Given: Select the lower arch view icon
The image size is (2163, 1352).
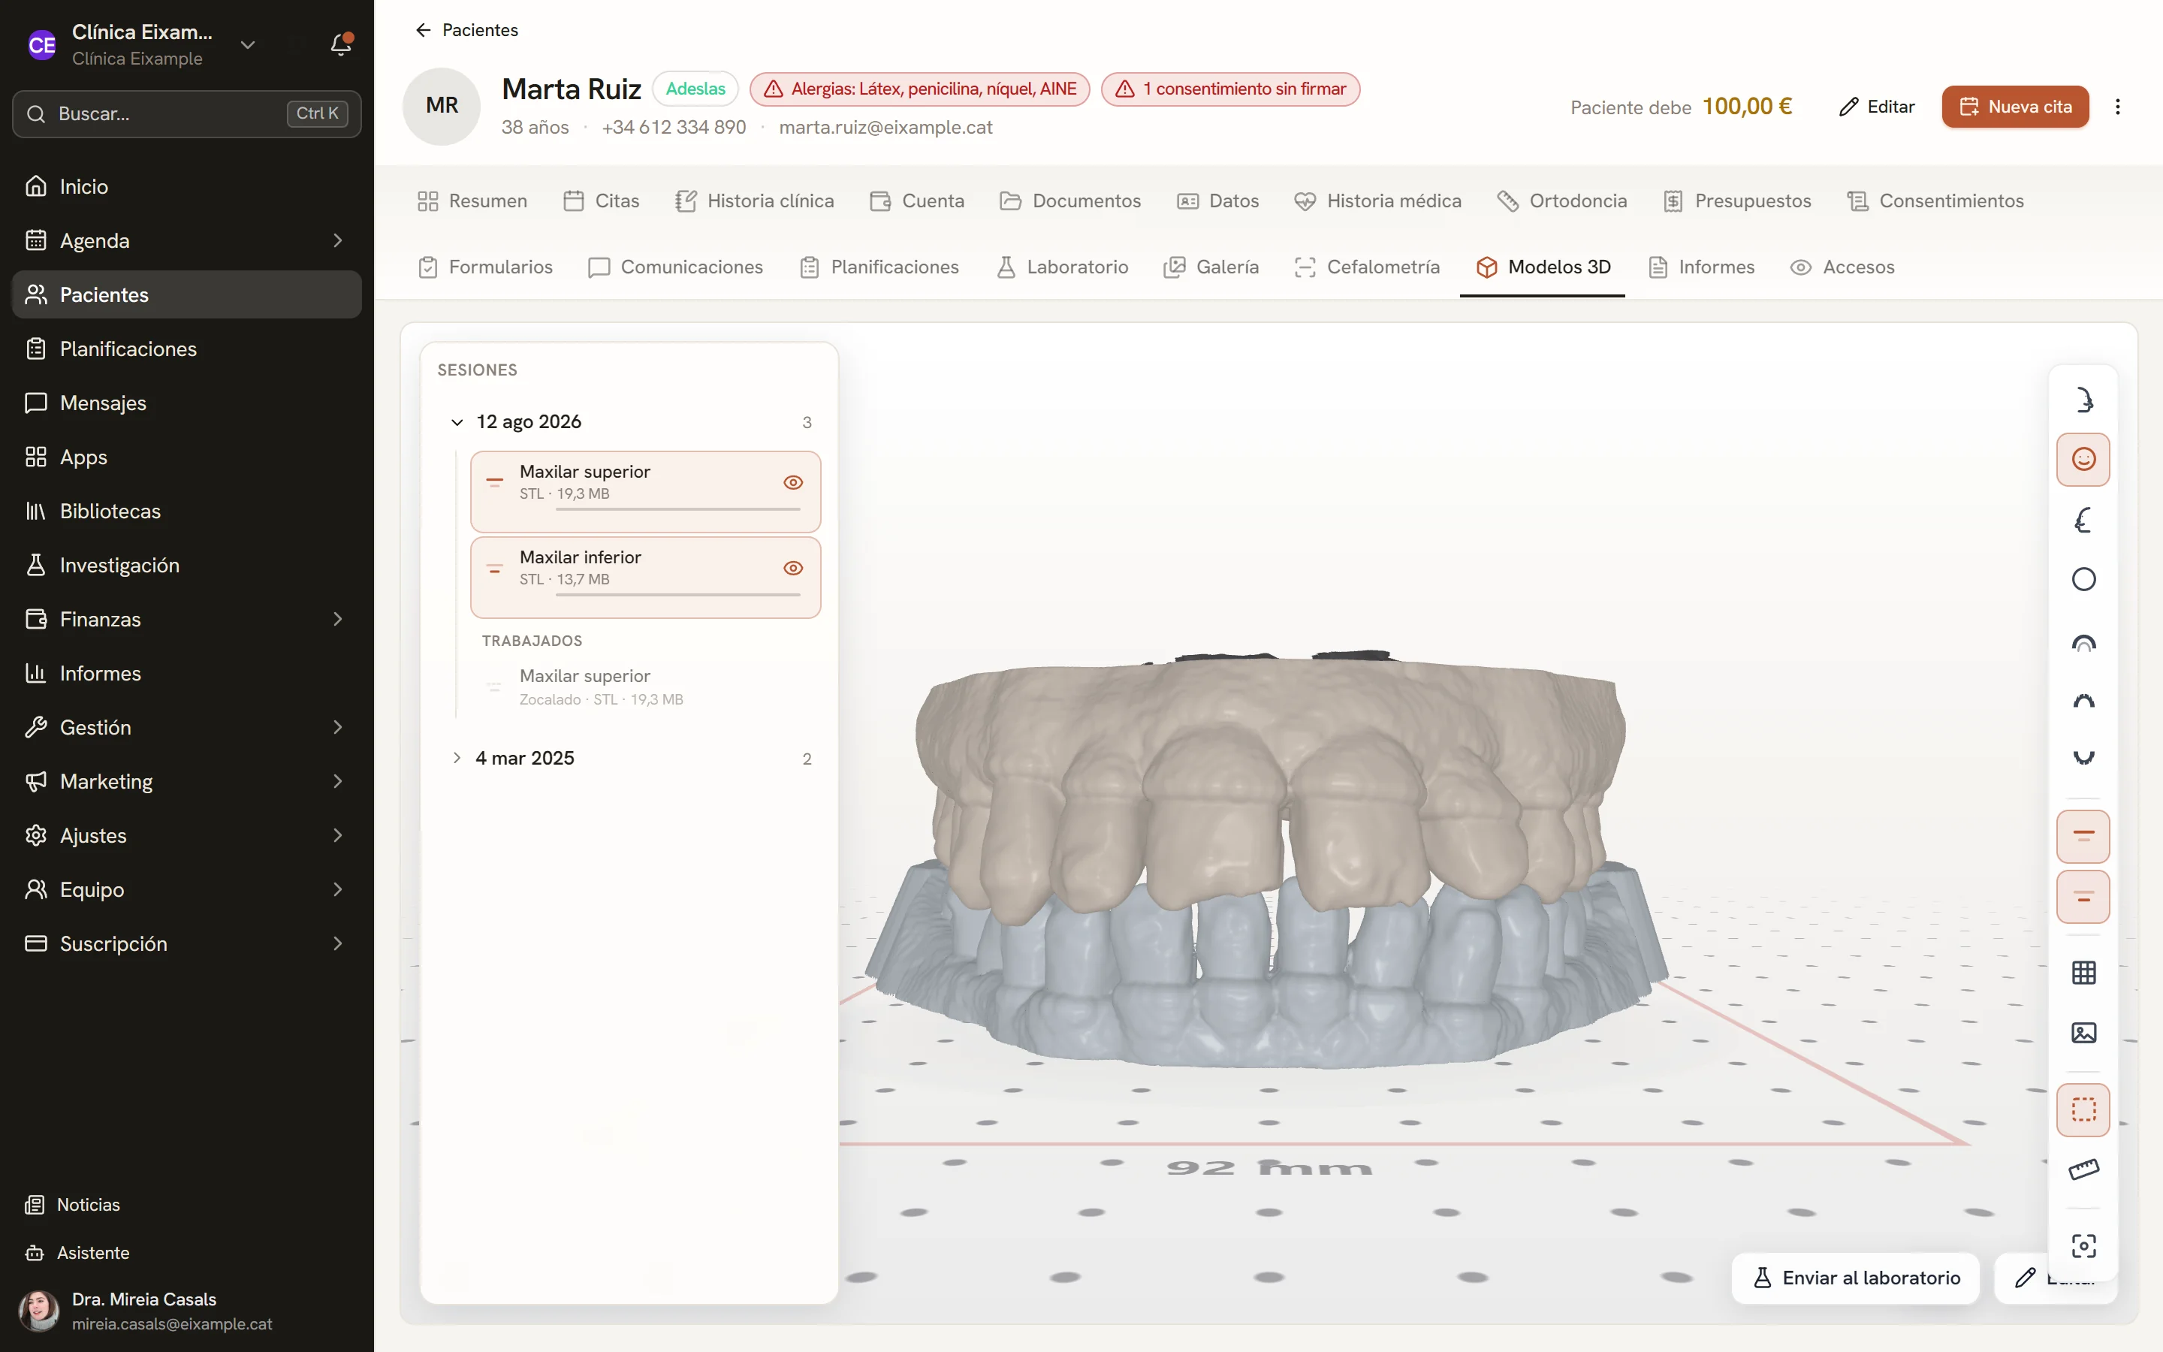Looking at the screenshot, I should pos(2083,759).
